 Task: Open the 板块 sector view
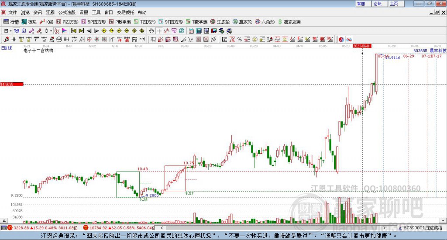pyautogui.click(x=29, y=22)
